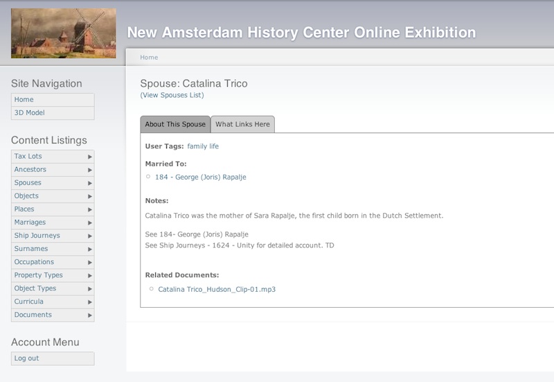This screenshot has height=382, width=554.
Task: Select the About This Spouse tab
Action: coord(175,125)
